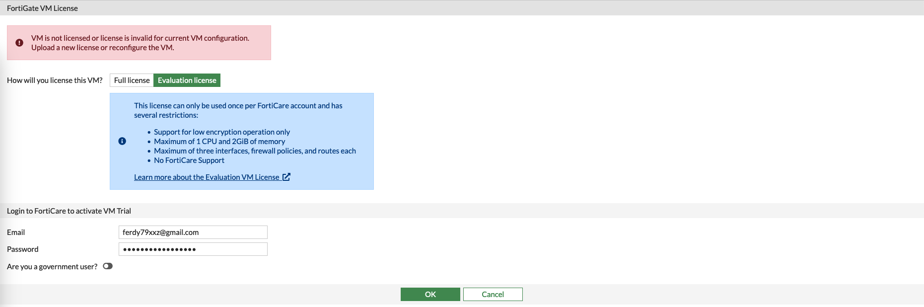Open Learn more about the Evaluation VM License
The height and width of the screenshot is (307, 924).
(207, 177)
